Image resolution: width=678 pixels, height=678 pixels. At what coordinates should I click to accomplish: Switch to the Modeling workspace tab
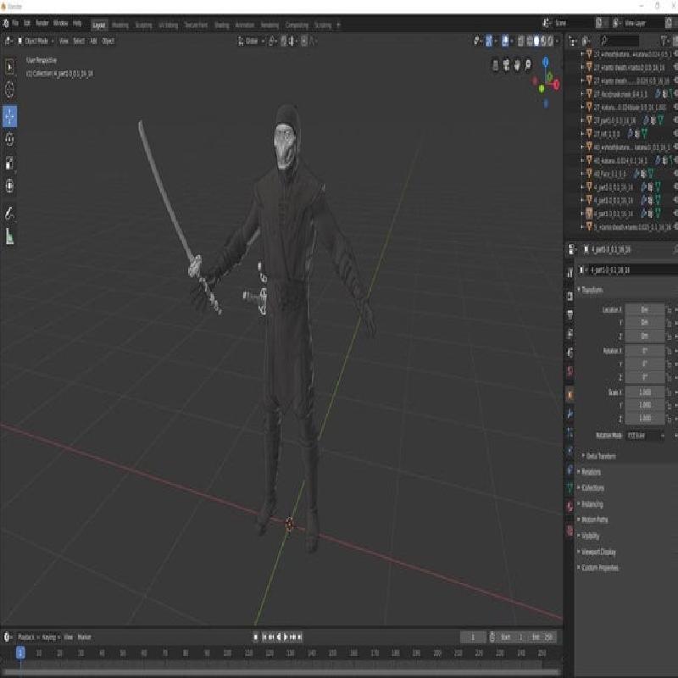pyautogui.click(x=120, y=25)
